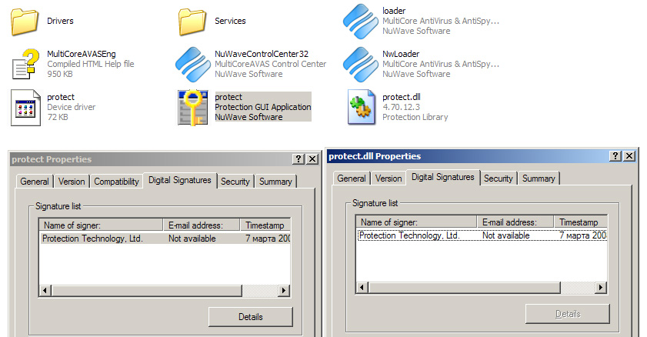Click right scroll arrow in protect.dll Properties list
Screen dimensions: 647x337
click(601, 287)
